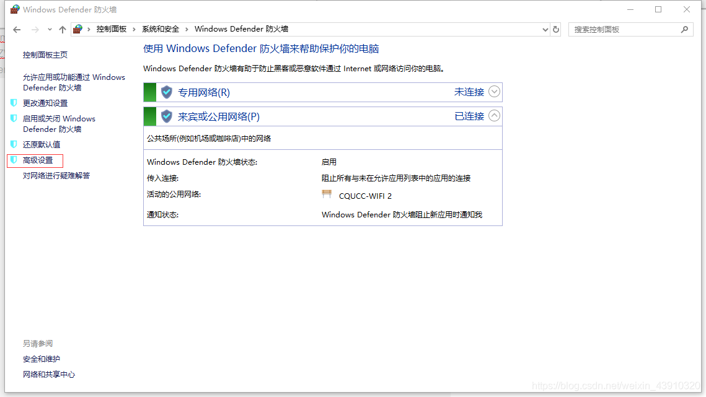
Task: Click shield icon beside 启用或关闭 Windows Defender
Action: pyautogui.click(x=14, y=118)
